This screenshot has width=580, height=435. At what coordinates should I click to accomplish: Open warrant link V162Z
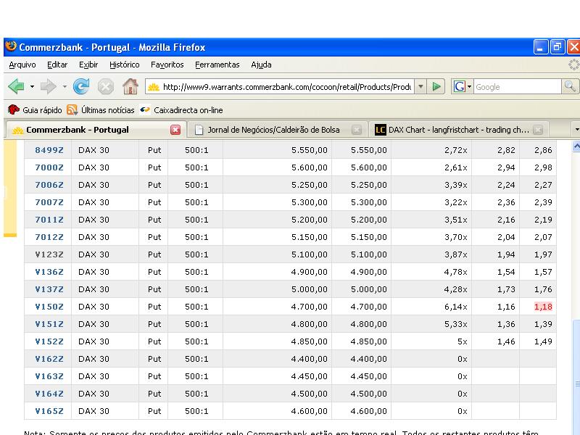tap(49, 359)
